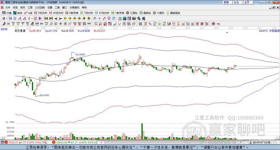The image size is (280, 150).
Task: Click the 26.4700 low price label
Action: click(x=44, y=95)
